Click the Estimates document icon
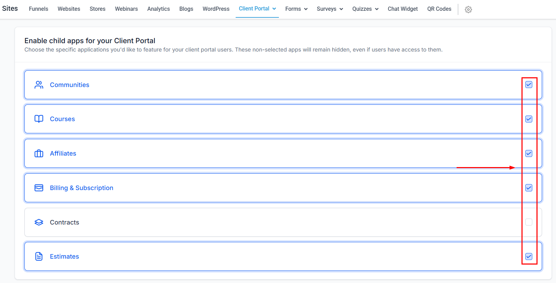The image size is (556, 283). pos(39,257)
